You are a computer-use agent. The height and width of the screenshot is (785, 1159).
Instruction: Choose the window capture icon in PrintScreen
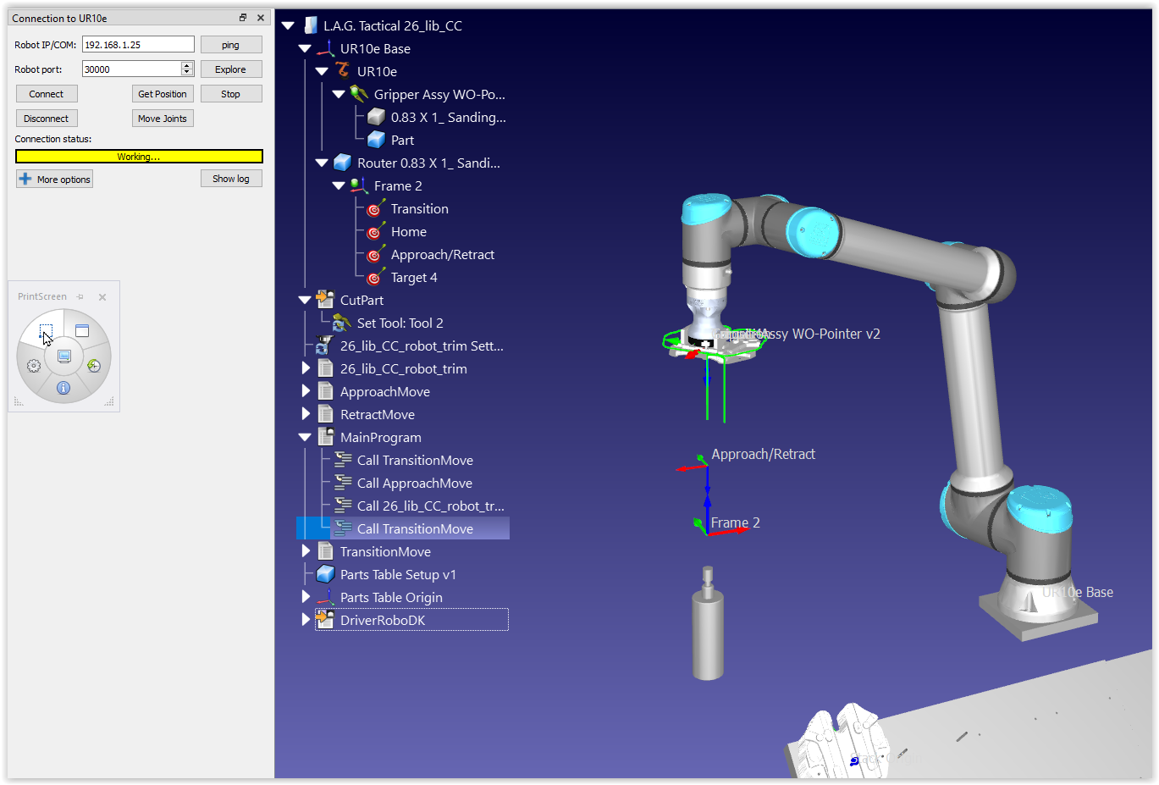[82, 331]
